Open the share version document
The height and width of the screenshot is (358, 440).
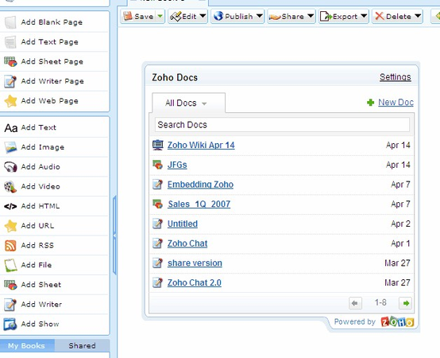click(x=195, y=263)
